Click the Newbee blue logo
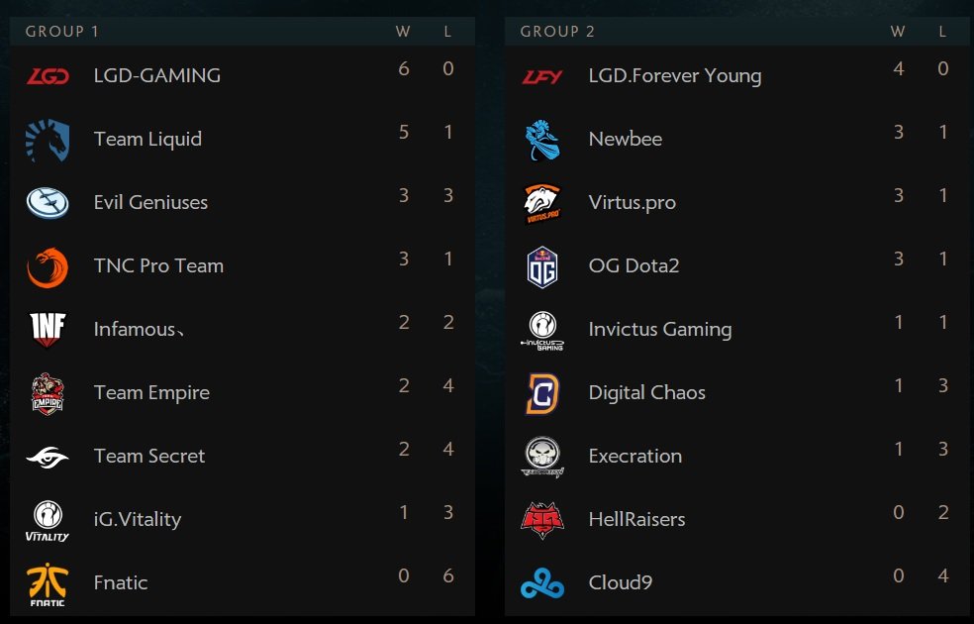 542,141
